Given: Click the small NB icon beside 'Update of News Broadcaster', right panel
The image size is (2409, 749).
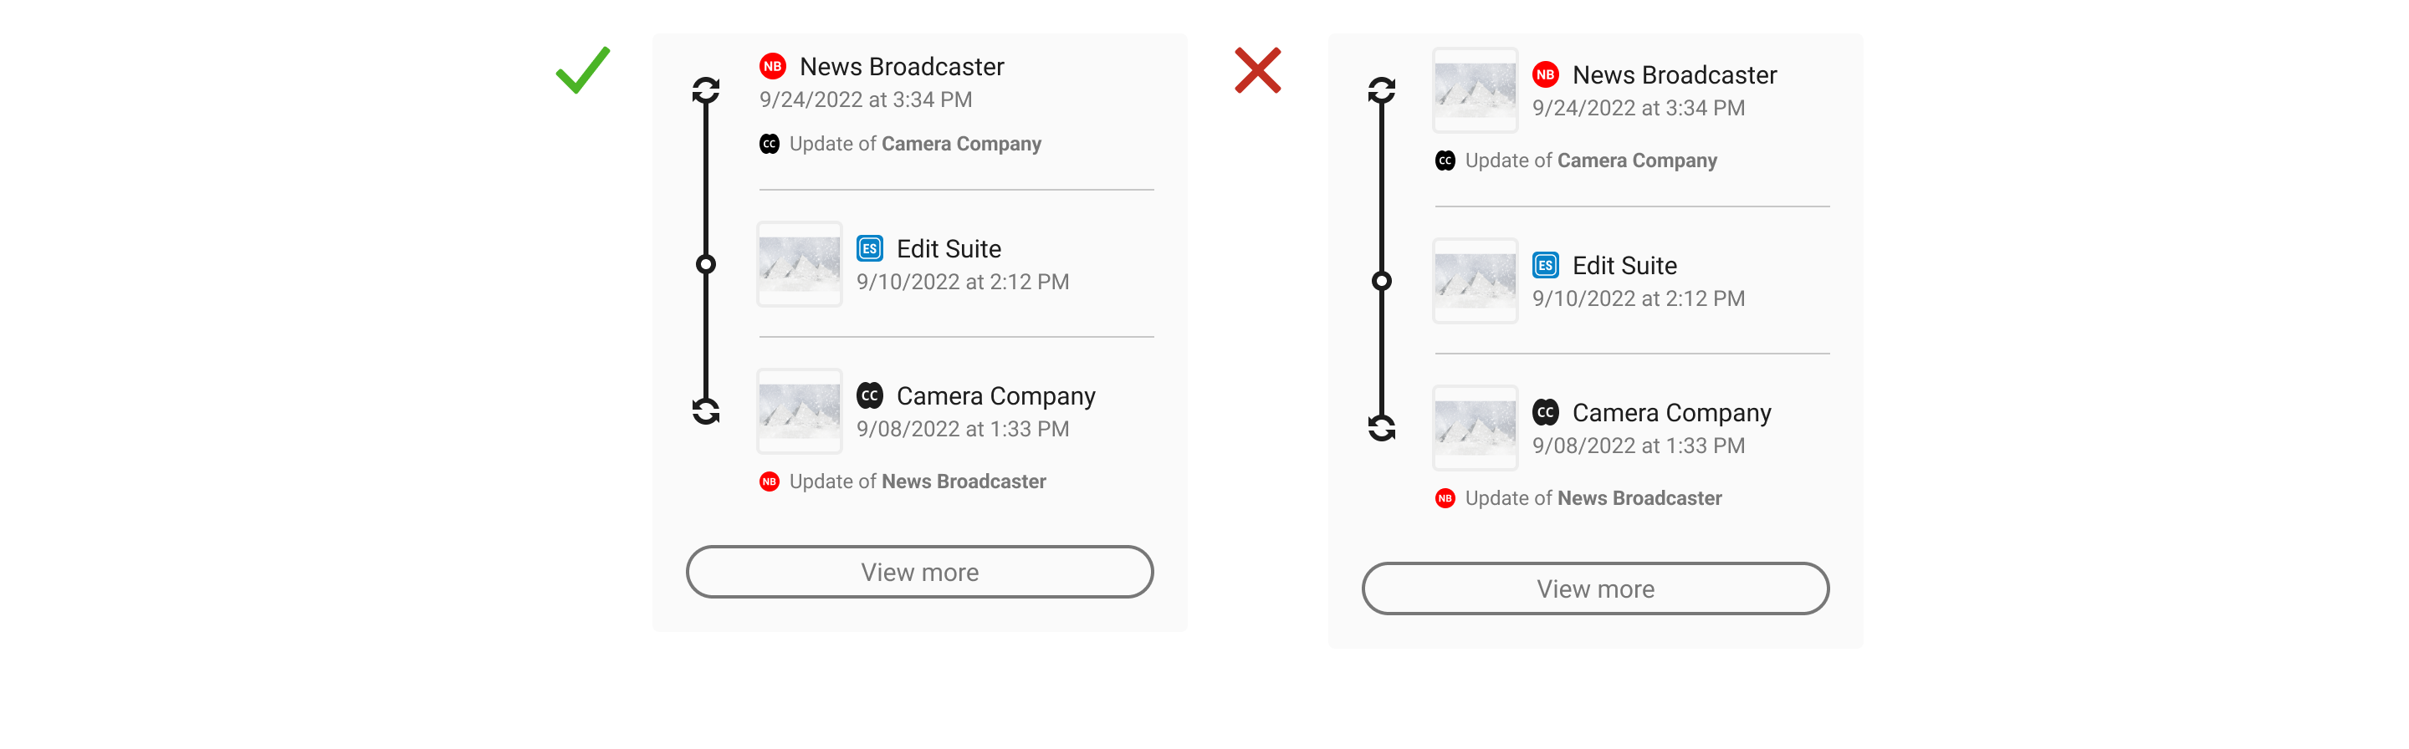Looking at the screenshot, I should 1445,498.
